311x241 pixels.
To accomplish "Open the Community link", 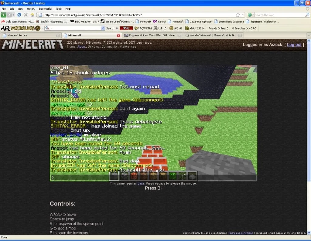I will [109, 47].
